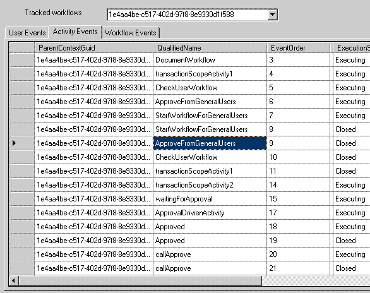Sort by ParentContextGuid column header
This screenshot has width=370, height=293.
[93, 48]
